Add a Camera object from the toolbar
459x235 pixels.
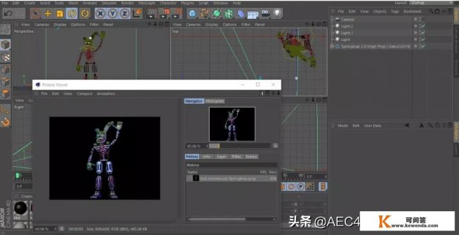pos(266,14)
